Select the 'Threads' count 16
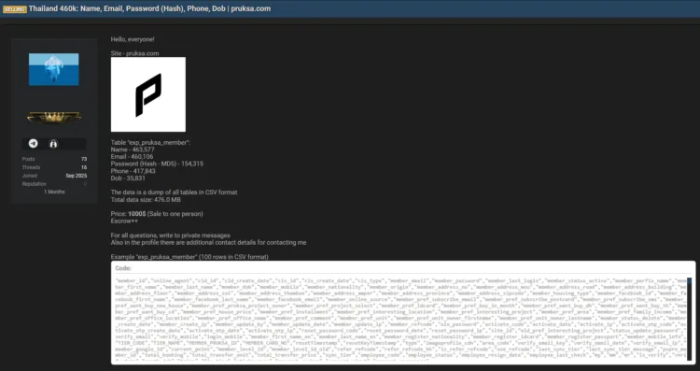Image resolution: width=700 pixels, height=371 pixels. [84, 167]
